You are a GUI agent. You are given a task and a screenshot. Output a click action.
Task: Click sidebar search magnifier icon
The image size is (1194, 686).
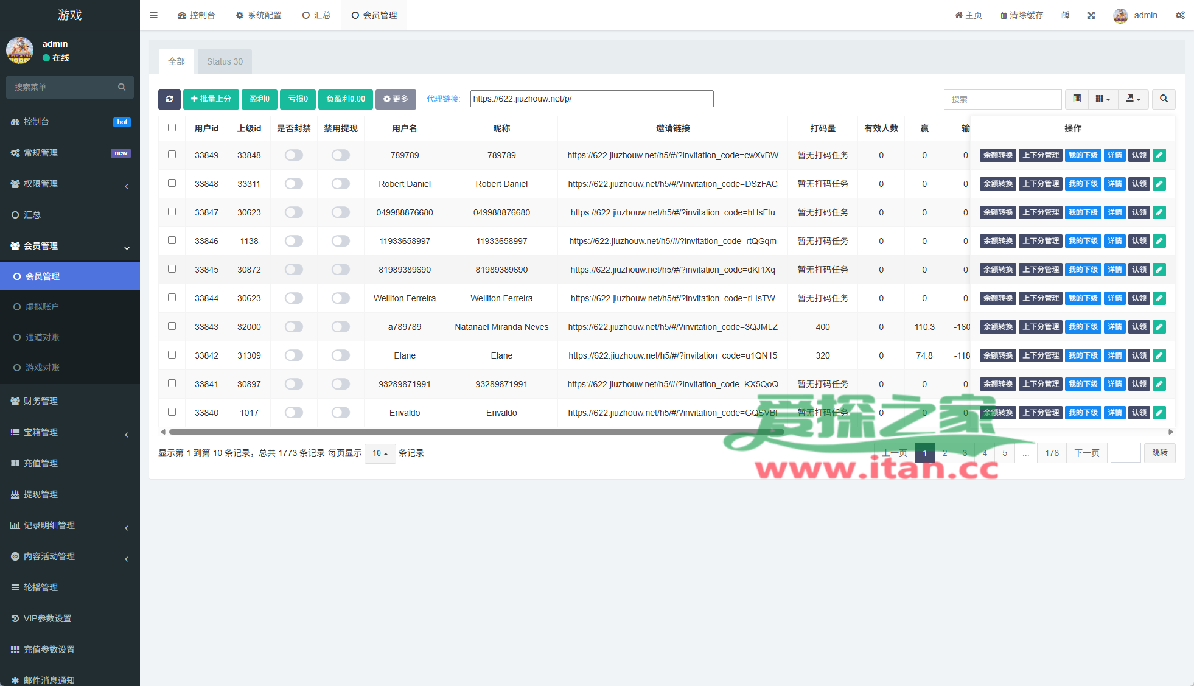coord(122,87)
